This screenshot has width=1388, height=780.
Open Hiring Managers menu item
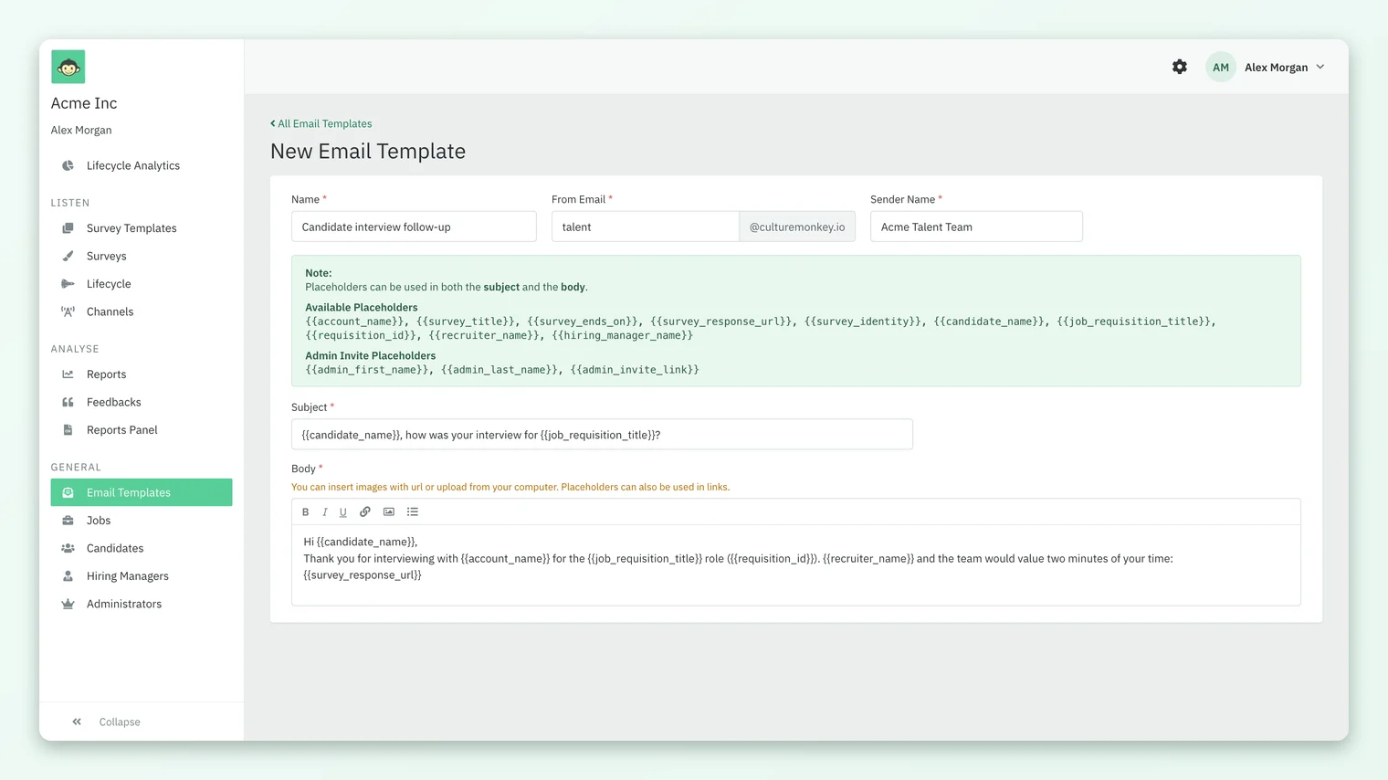pos(142,576)
